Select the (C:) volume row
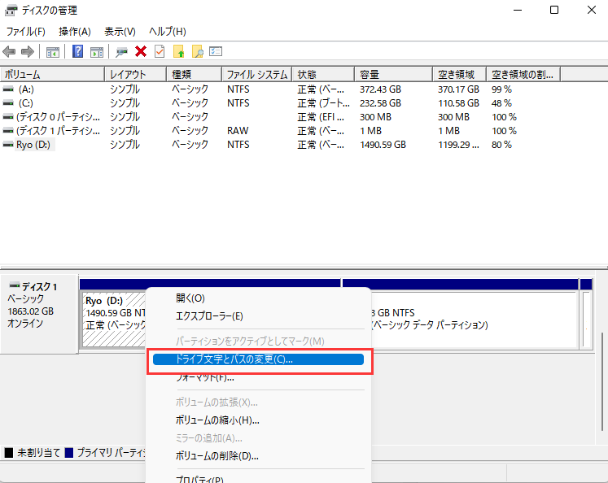 coord(26,103)
